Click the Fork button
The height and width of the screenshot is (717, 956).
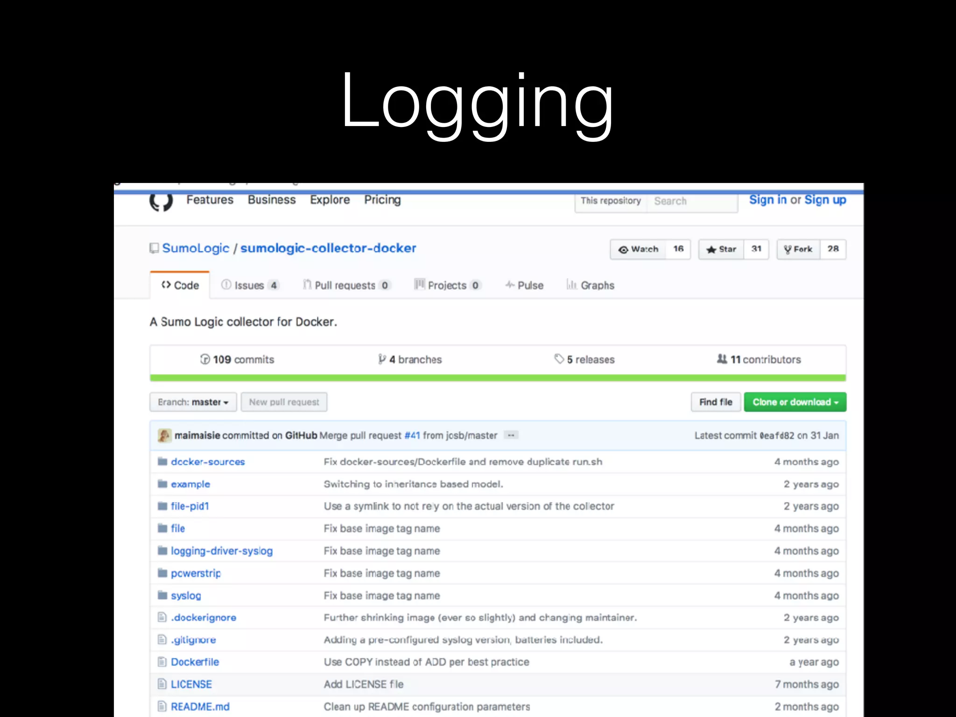798,249
